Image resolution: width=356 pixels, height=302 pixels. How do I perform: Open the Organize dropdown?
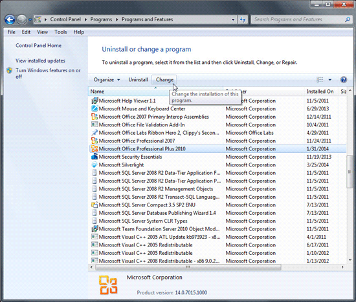point(107,79)
